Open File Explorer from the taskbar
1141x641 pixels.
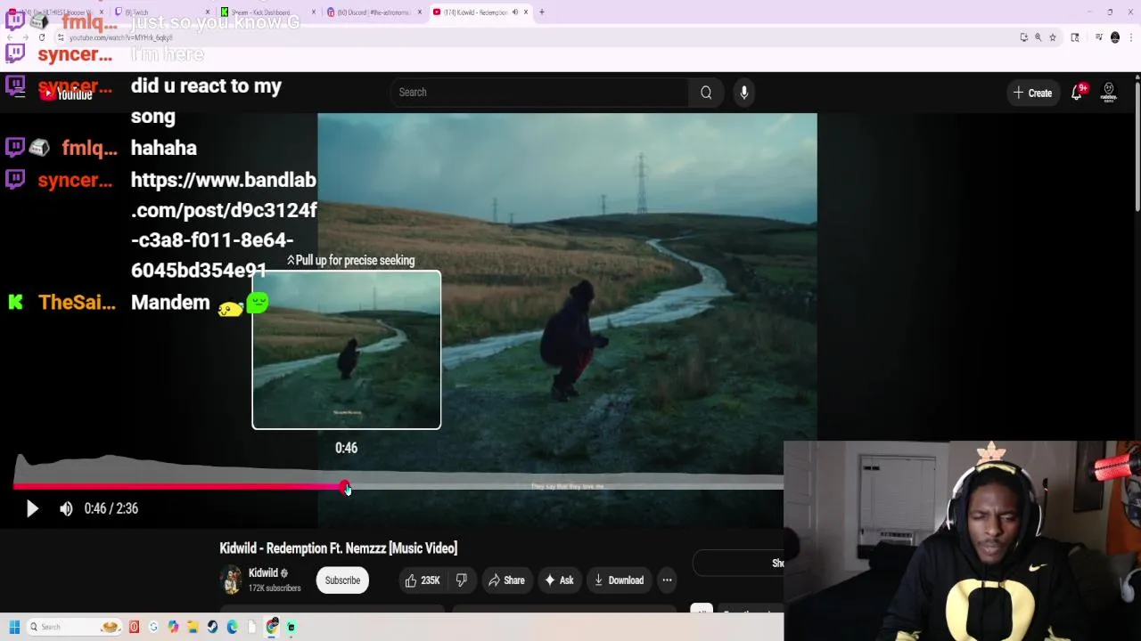tap(193, 627)
